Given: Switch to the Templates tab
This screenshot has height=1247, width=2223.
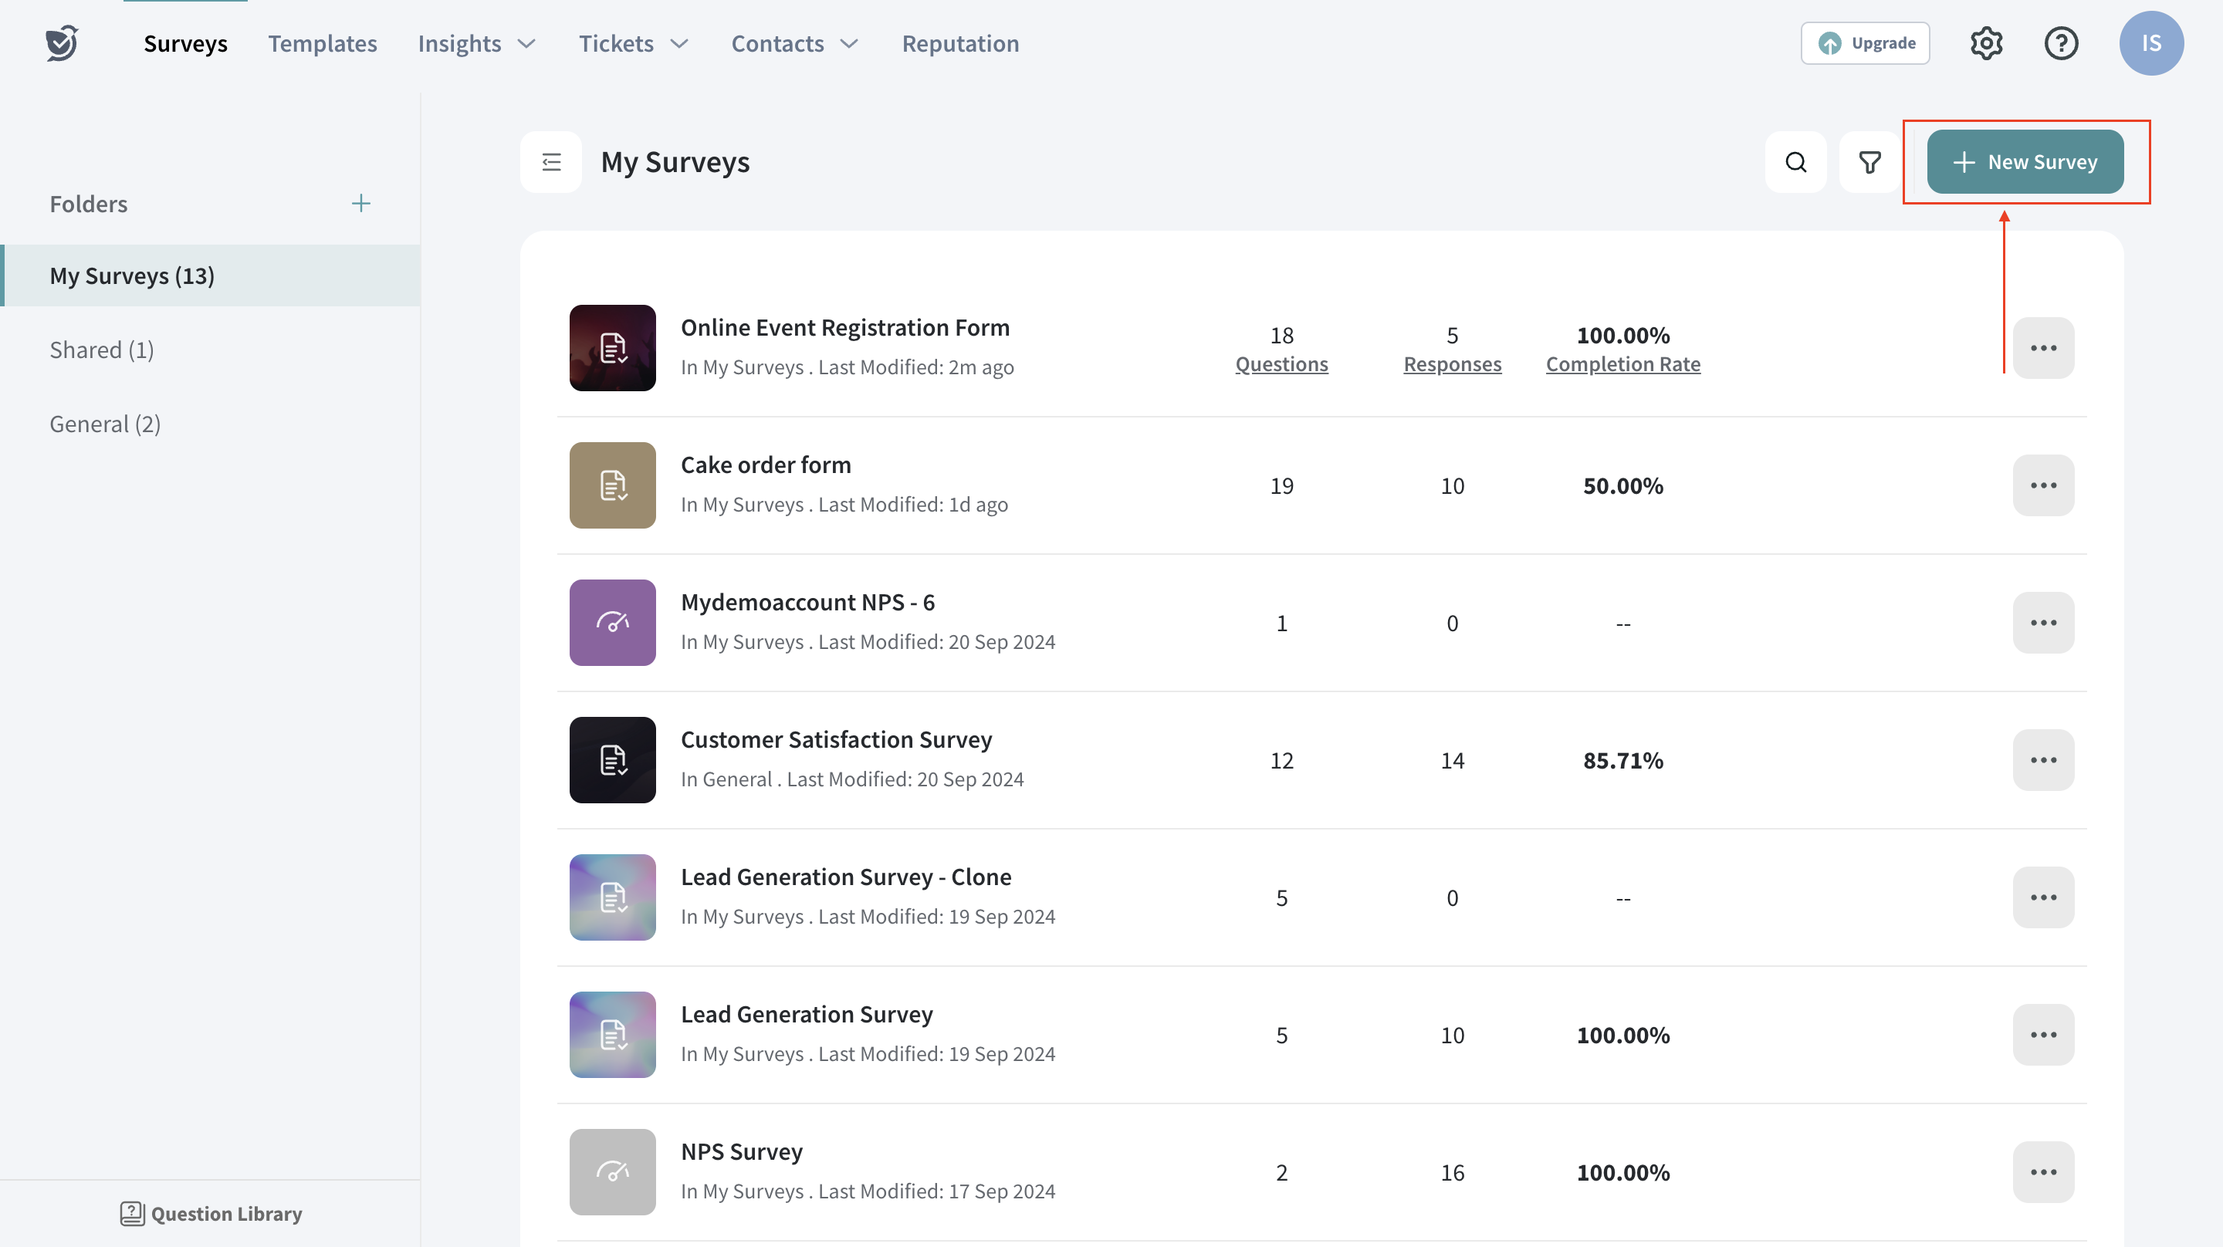Looking at the screenshot, I should [x=322, y=43].
